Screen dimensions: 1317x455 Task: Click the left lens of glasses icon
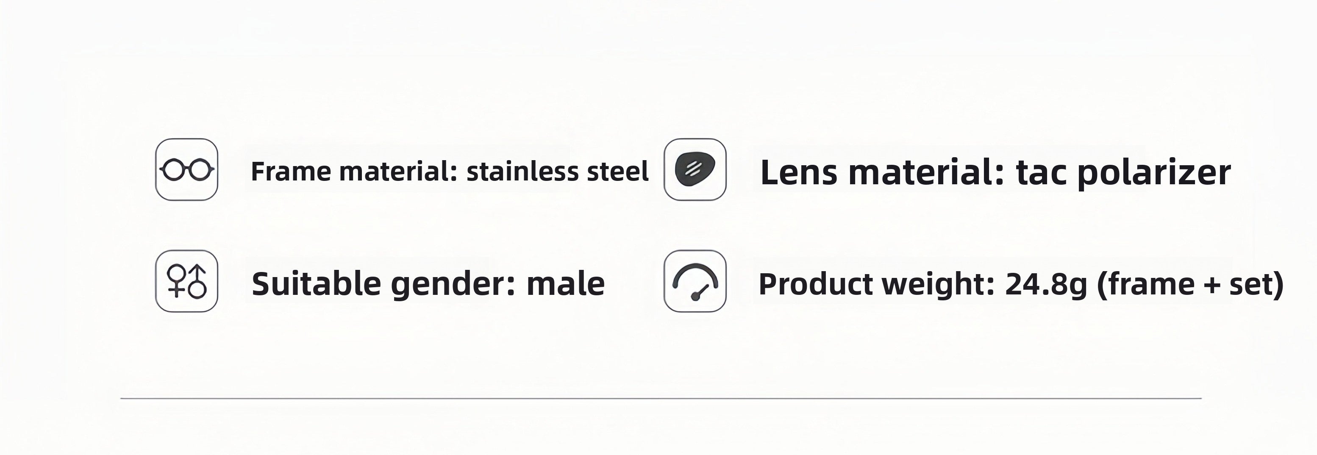click(x=174, y=170)
